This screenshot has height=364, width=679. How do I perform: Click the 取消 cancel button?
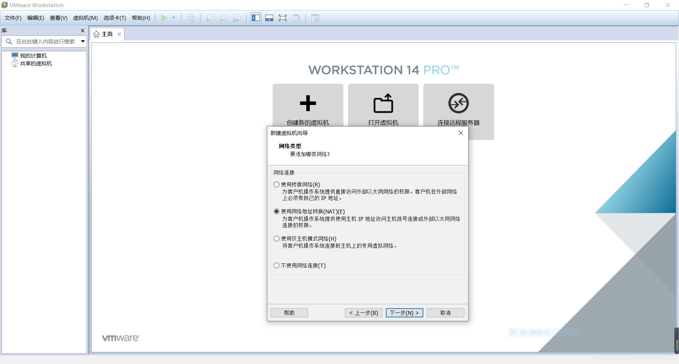pyautogui.click(x=446, y=313)
